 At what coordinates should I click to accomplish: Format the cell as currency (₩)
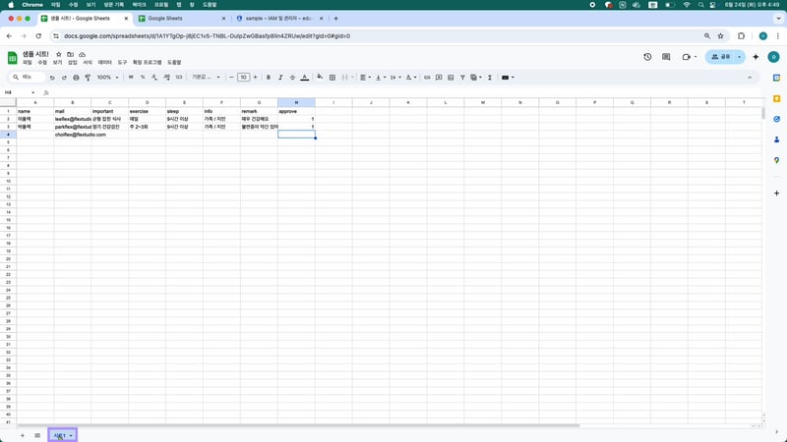tap(131, 78)
